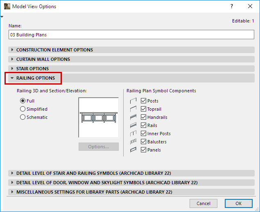
Task: Click the Posts plan symbol icon
Action: coord(133,101)
